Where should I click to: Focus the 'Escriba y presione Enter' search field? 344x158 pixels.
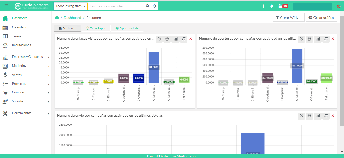coord(116,6)
